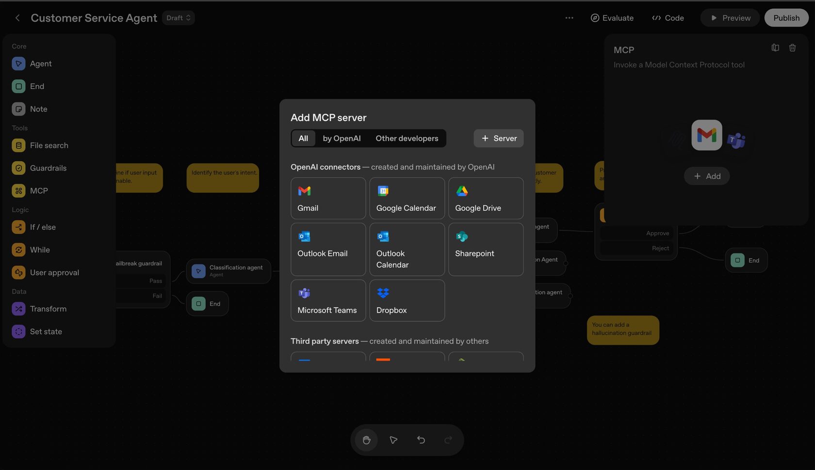This screenshot has height=470, width=815.
Task: Select the End node icon in Core list
Action: point(18,86)
